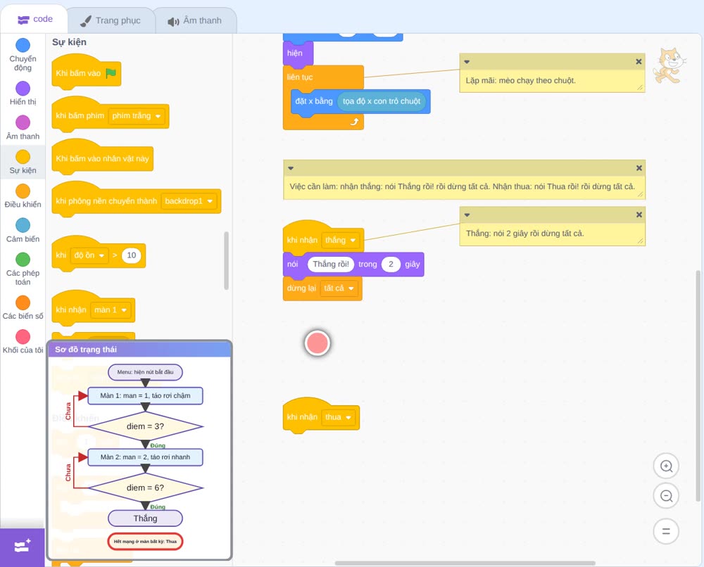
Task: Switch to the Trang phục tab
Action: (111, 20)
